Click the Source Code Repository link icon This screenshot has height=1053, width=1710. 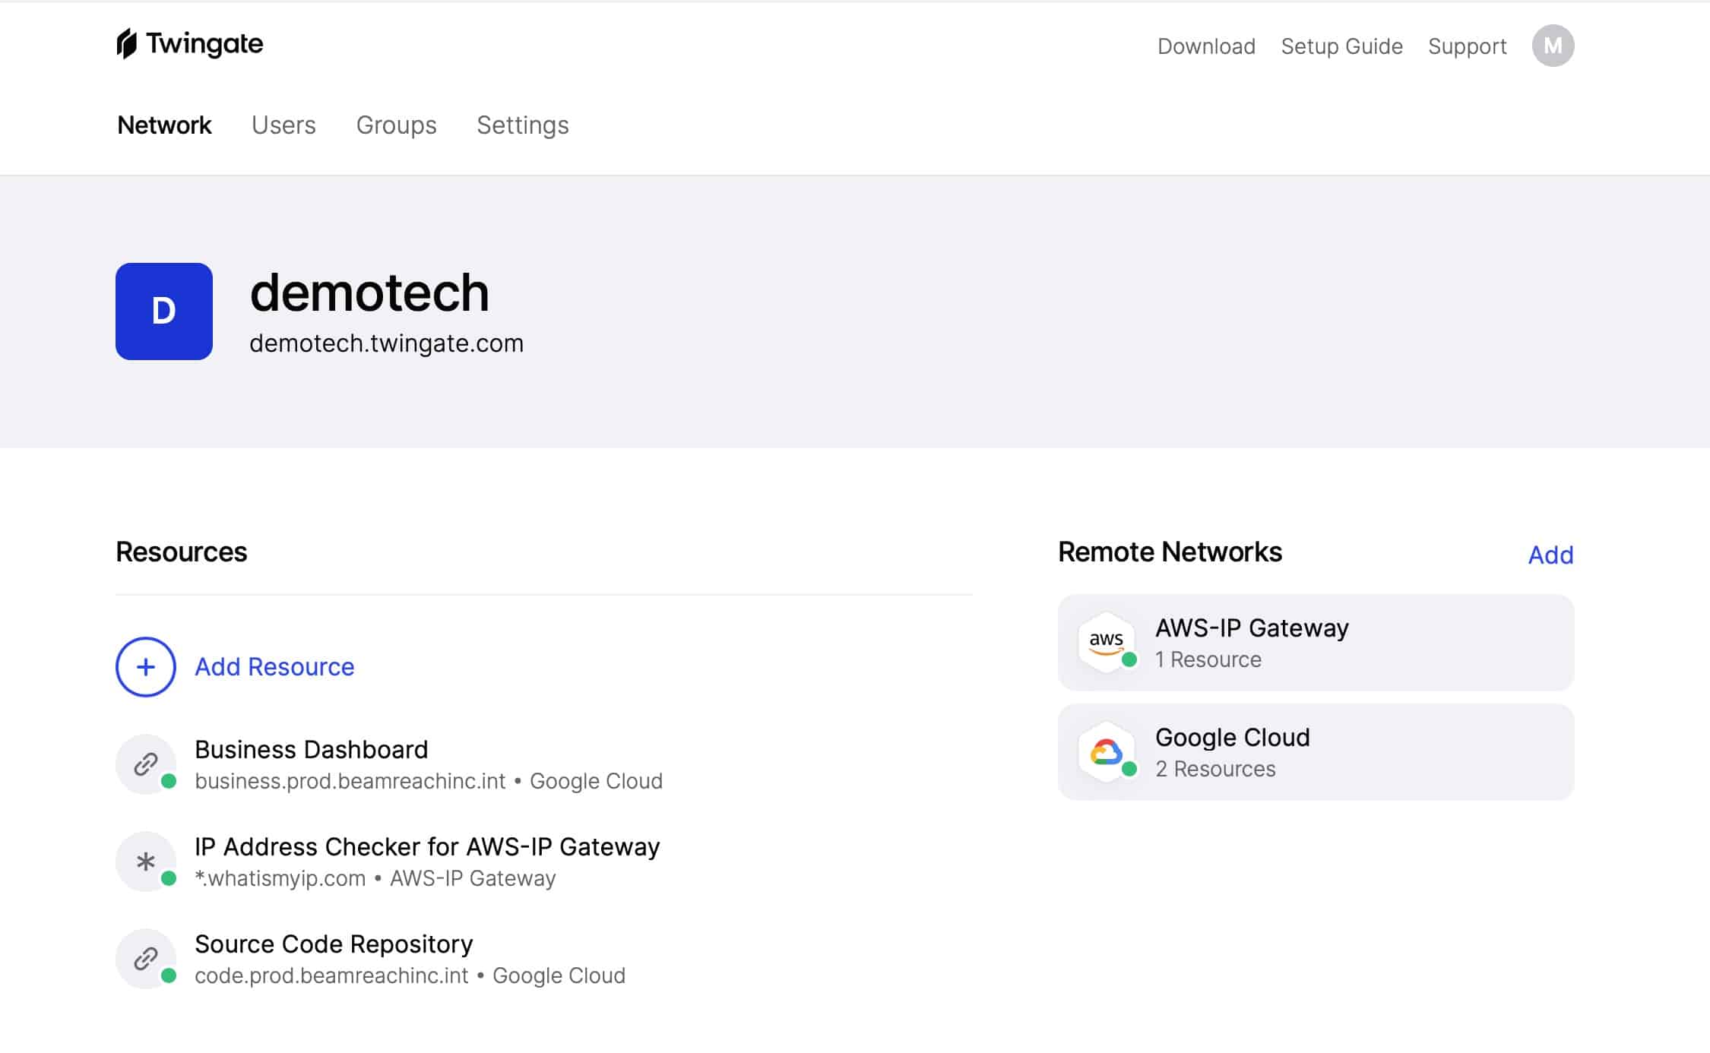click(x=146, y=958)
